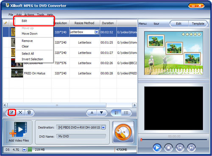This screenshot has width=212, height=156.
Task: Click the DVD menu template preview image
Action: 174,53
